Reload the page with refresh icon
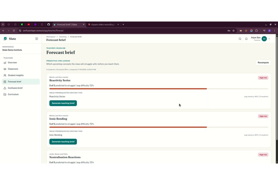 click(14, 31)
